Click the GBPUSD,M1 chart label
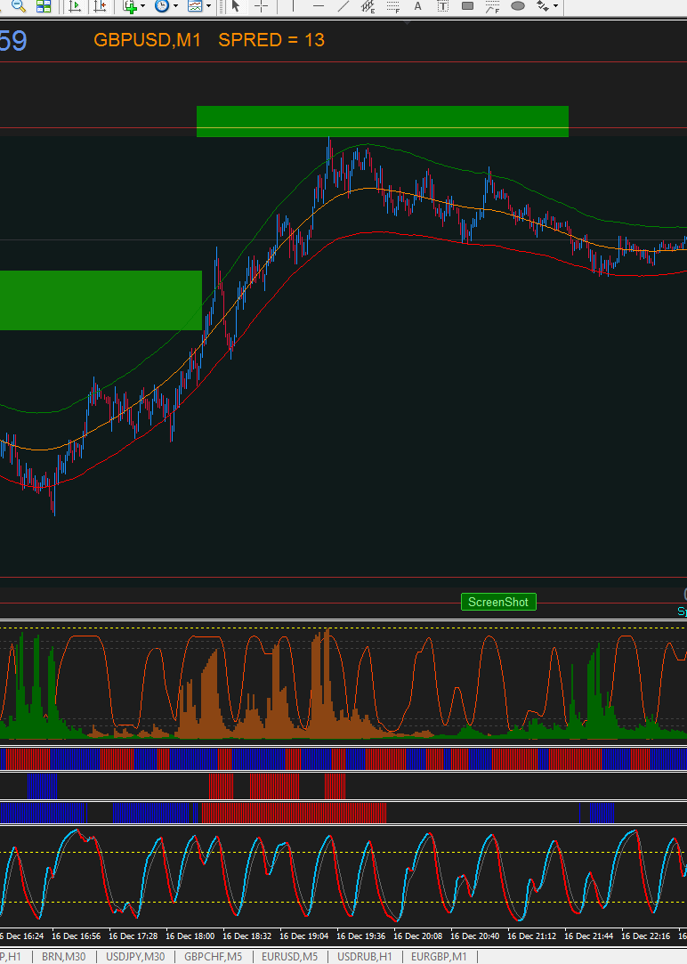The height and width of the screenshot is (964, 687). 147,40
